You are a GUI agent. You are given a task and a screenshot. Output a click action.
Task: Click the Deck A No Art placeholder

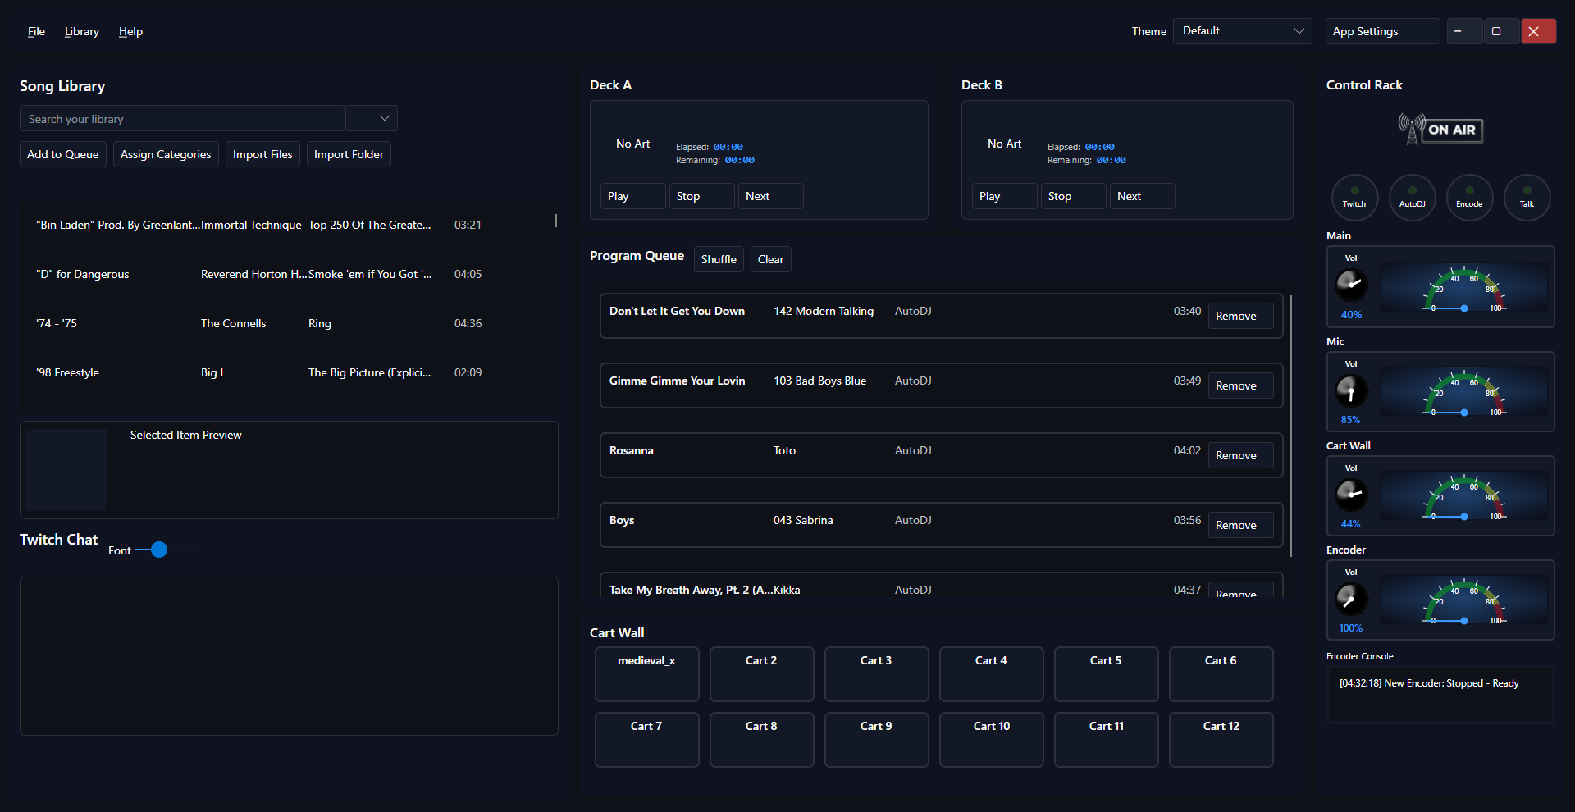point(632,144)
